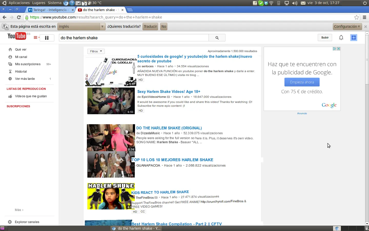Launch the screenshot camera tool in the panel

click(78, 3)
